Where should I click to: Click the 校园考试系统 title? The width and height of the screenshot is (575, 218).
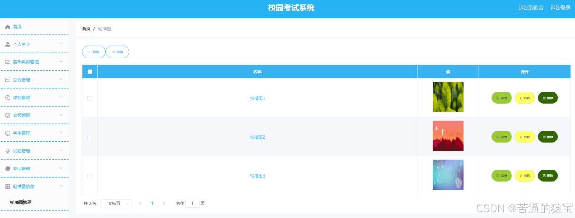291,8
